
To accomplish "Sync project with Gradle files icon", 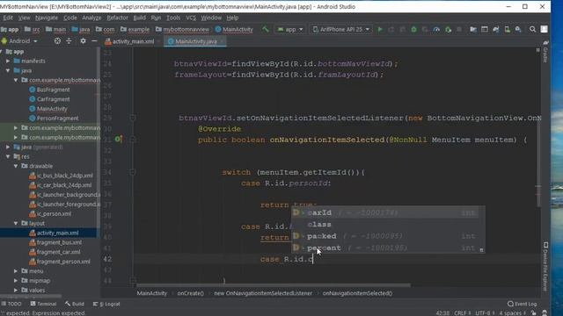I will [496, 29].
